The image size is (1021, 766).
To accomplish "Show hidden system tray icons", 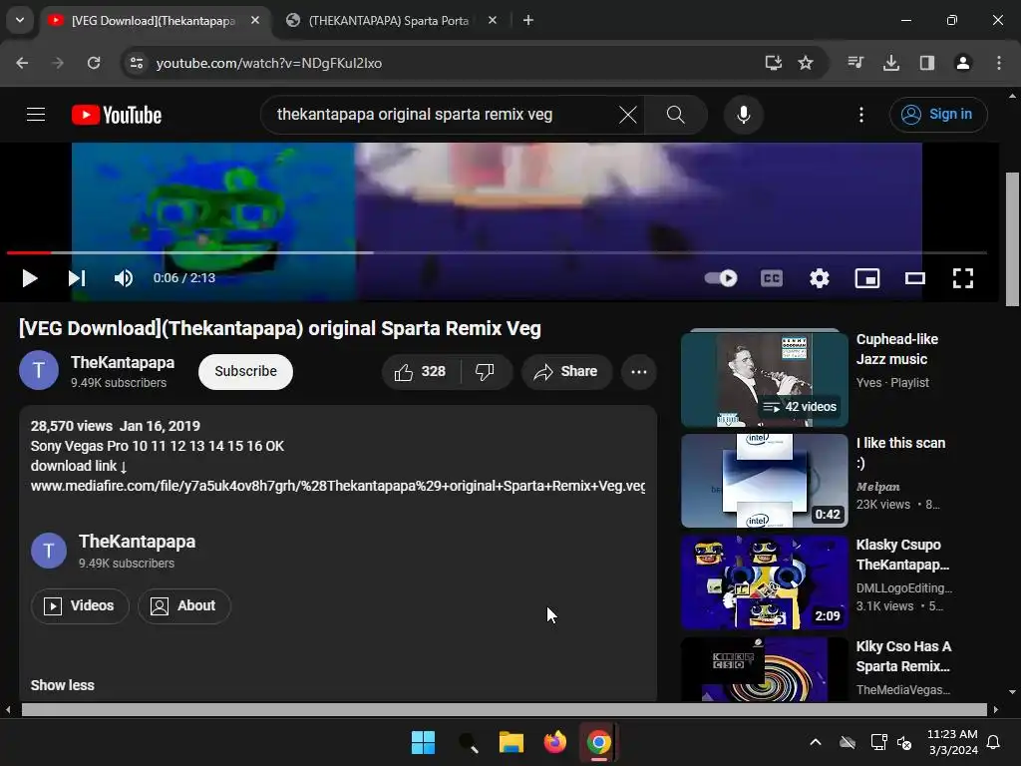I will 816,742.
